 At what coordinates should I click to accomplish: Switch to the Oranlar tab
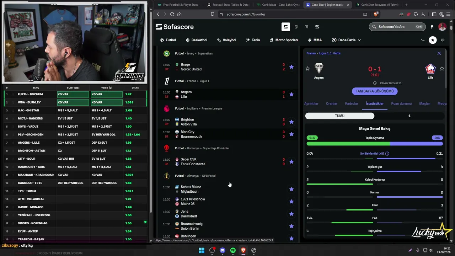332,103
